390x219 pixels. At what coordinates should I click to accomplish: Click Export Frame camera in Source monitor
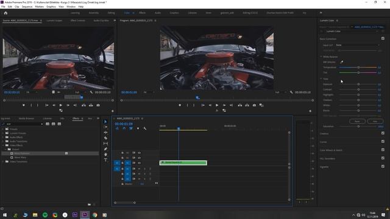pos(98,105)
